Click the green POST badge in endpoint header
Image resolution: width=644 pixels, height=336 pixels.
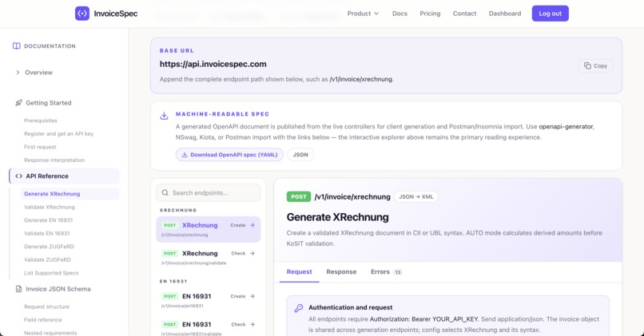tap(299, 197)
